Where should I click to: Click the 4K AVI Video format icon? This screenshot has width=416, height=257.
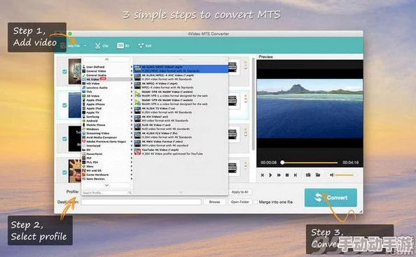tap(137, 119)
